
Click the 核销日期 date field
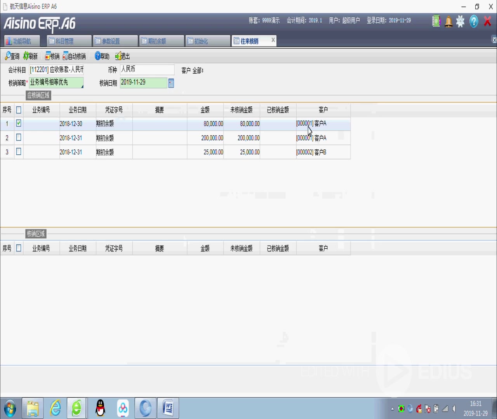[x=144, y=83]
